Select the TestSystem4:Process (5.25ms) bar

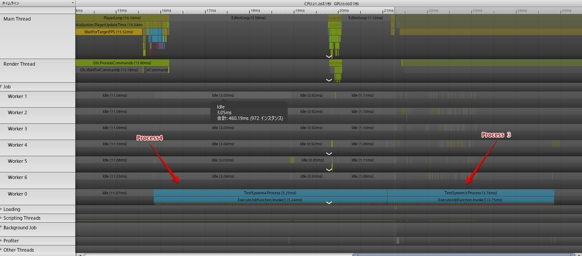point(270,193)
